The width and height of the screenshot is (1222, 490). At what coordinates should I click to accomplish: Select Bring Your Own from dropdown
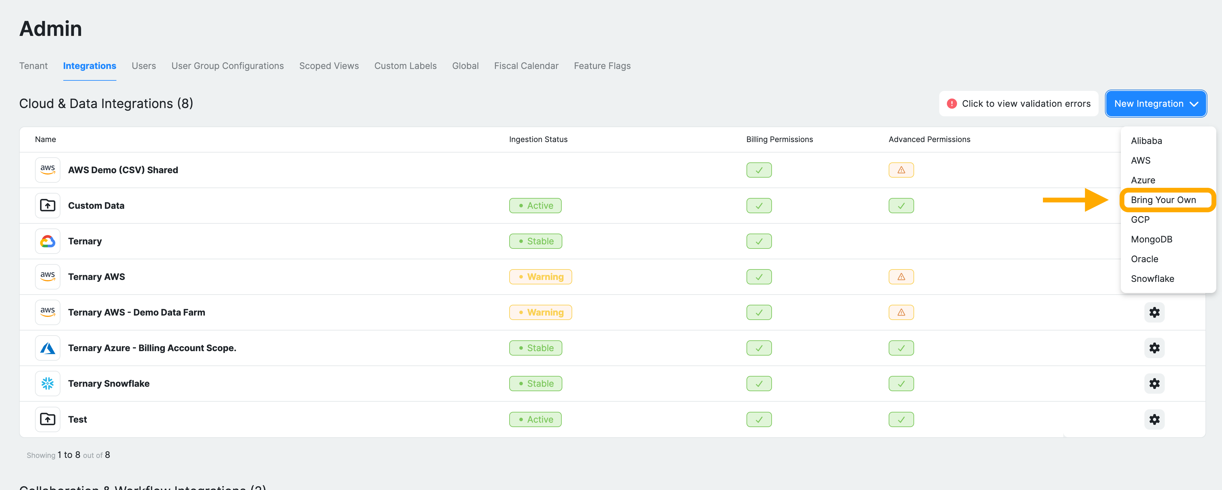click(x=1163, y=200)
